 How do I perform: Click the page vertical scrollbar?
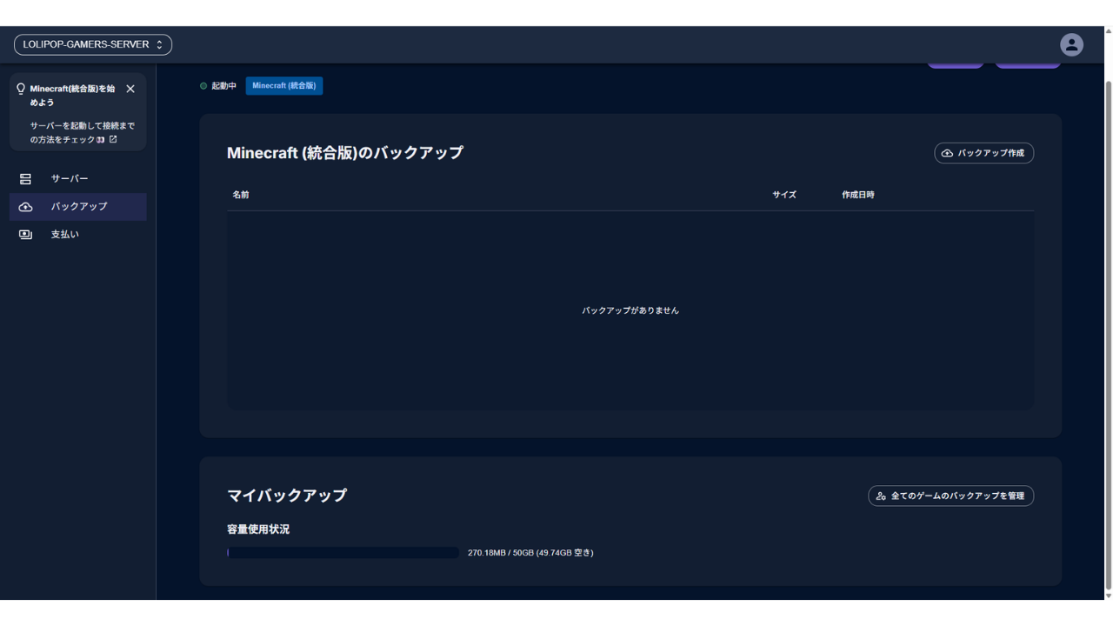click(1108, 335)
